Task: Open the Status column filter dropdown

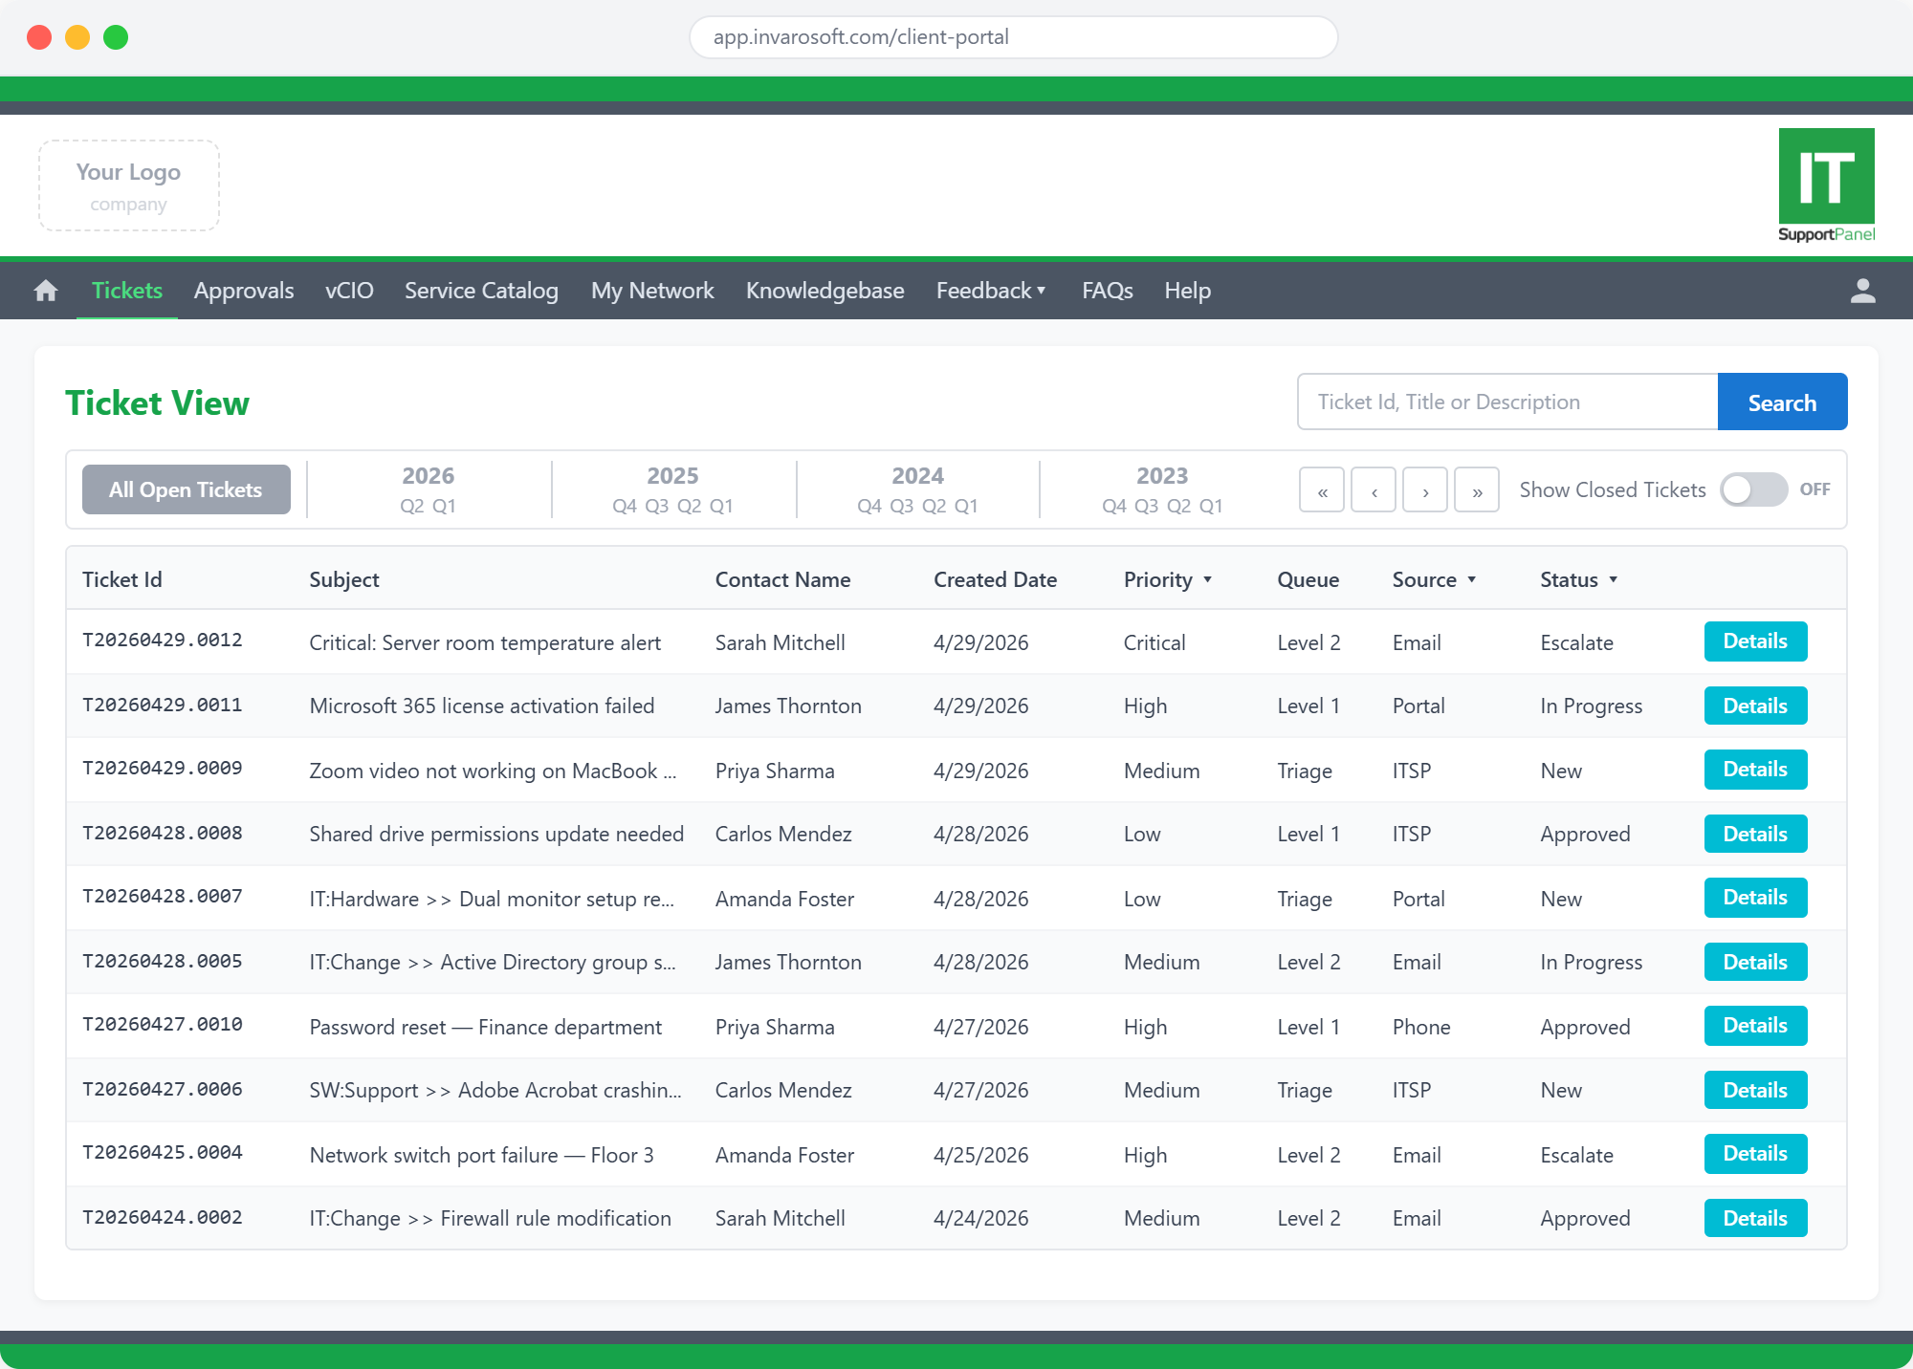Action: pos(1614,579)
